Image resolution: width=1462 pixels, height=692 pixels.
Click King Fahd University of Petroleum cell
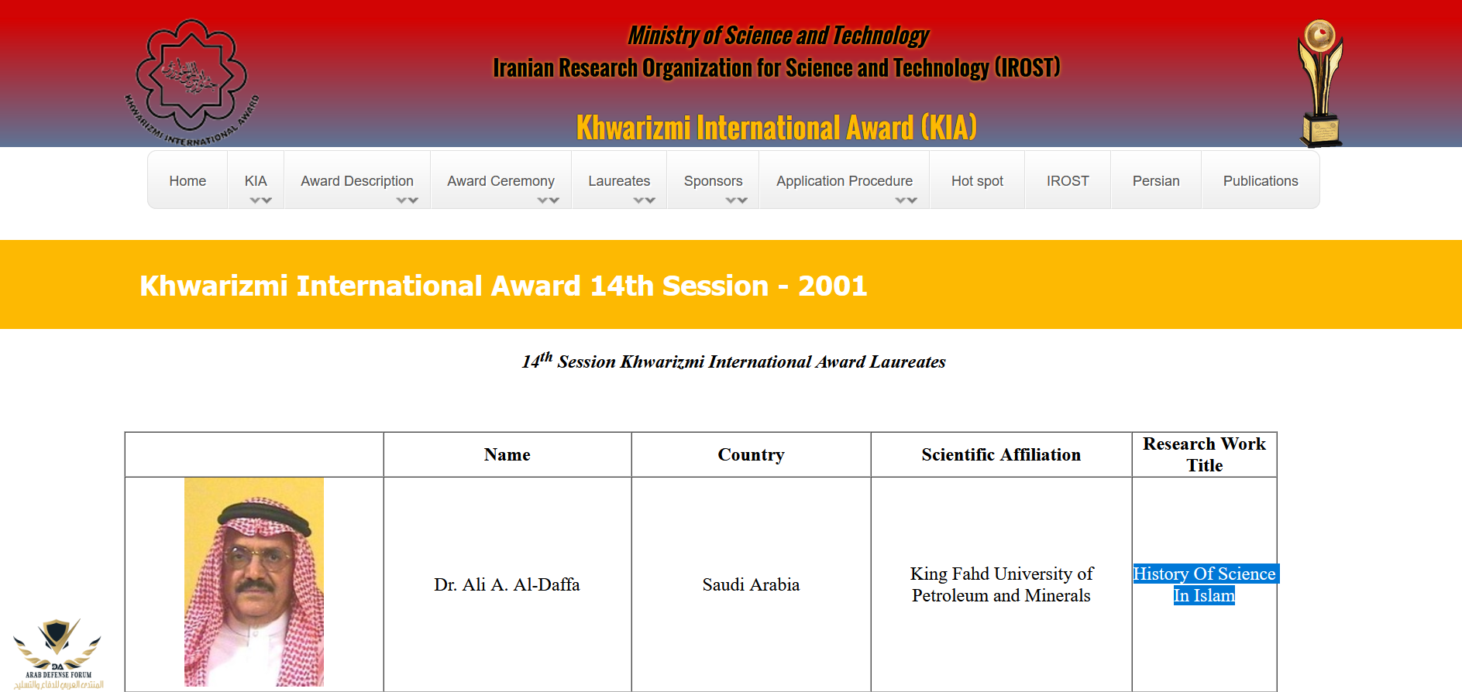[x=1001, y=584]
